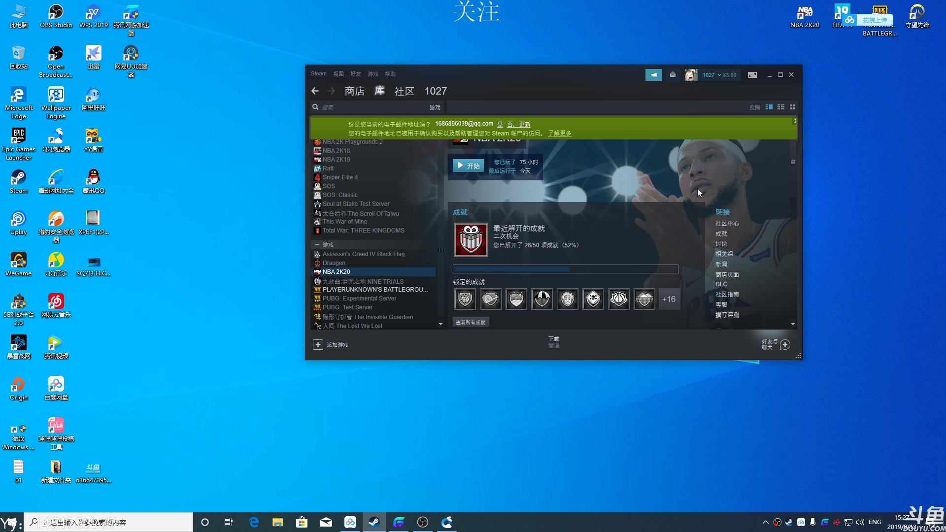Open the Origin desktop icon
This screenshot has height=532, width=946.
[19, 389]
